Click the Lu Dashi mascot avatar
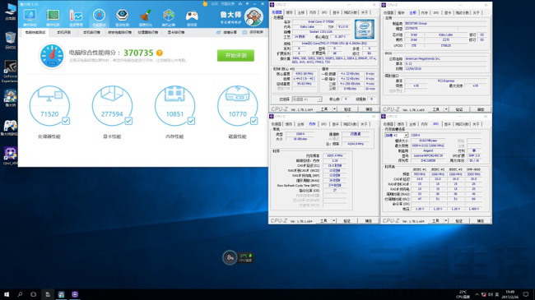535x300 pixels. 254,17
